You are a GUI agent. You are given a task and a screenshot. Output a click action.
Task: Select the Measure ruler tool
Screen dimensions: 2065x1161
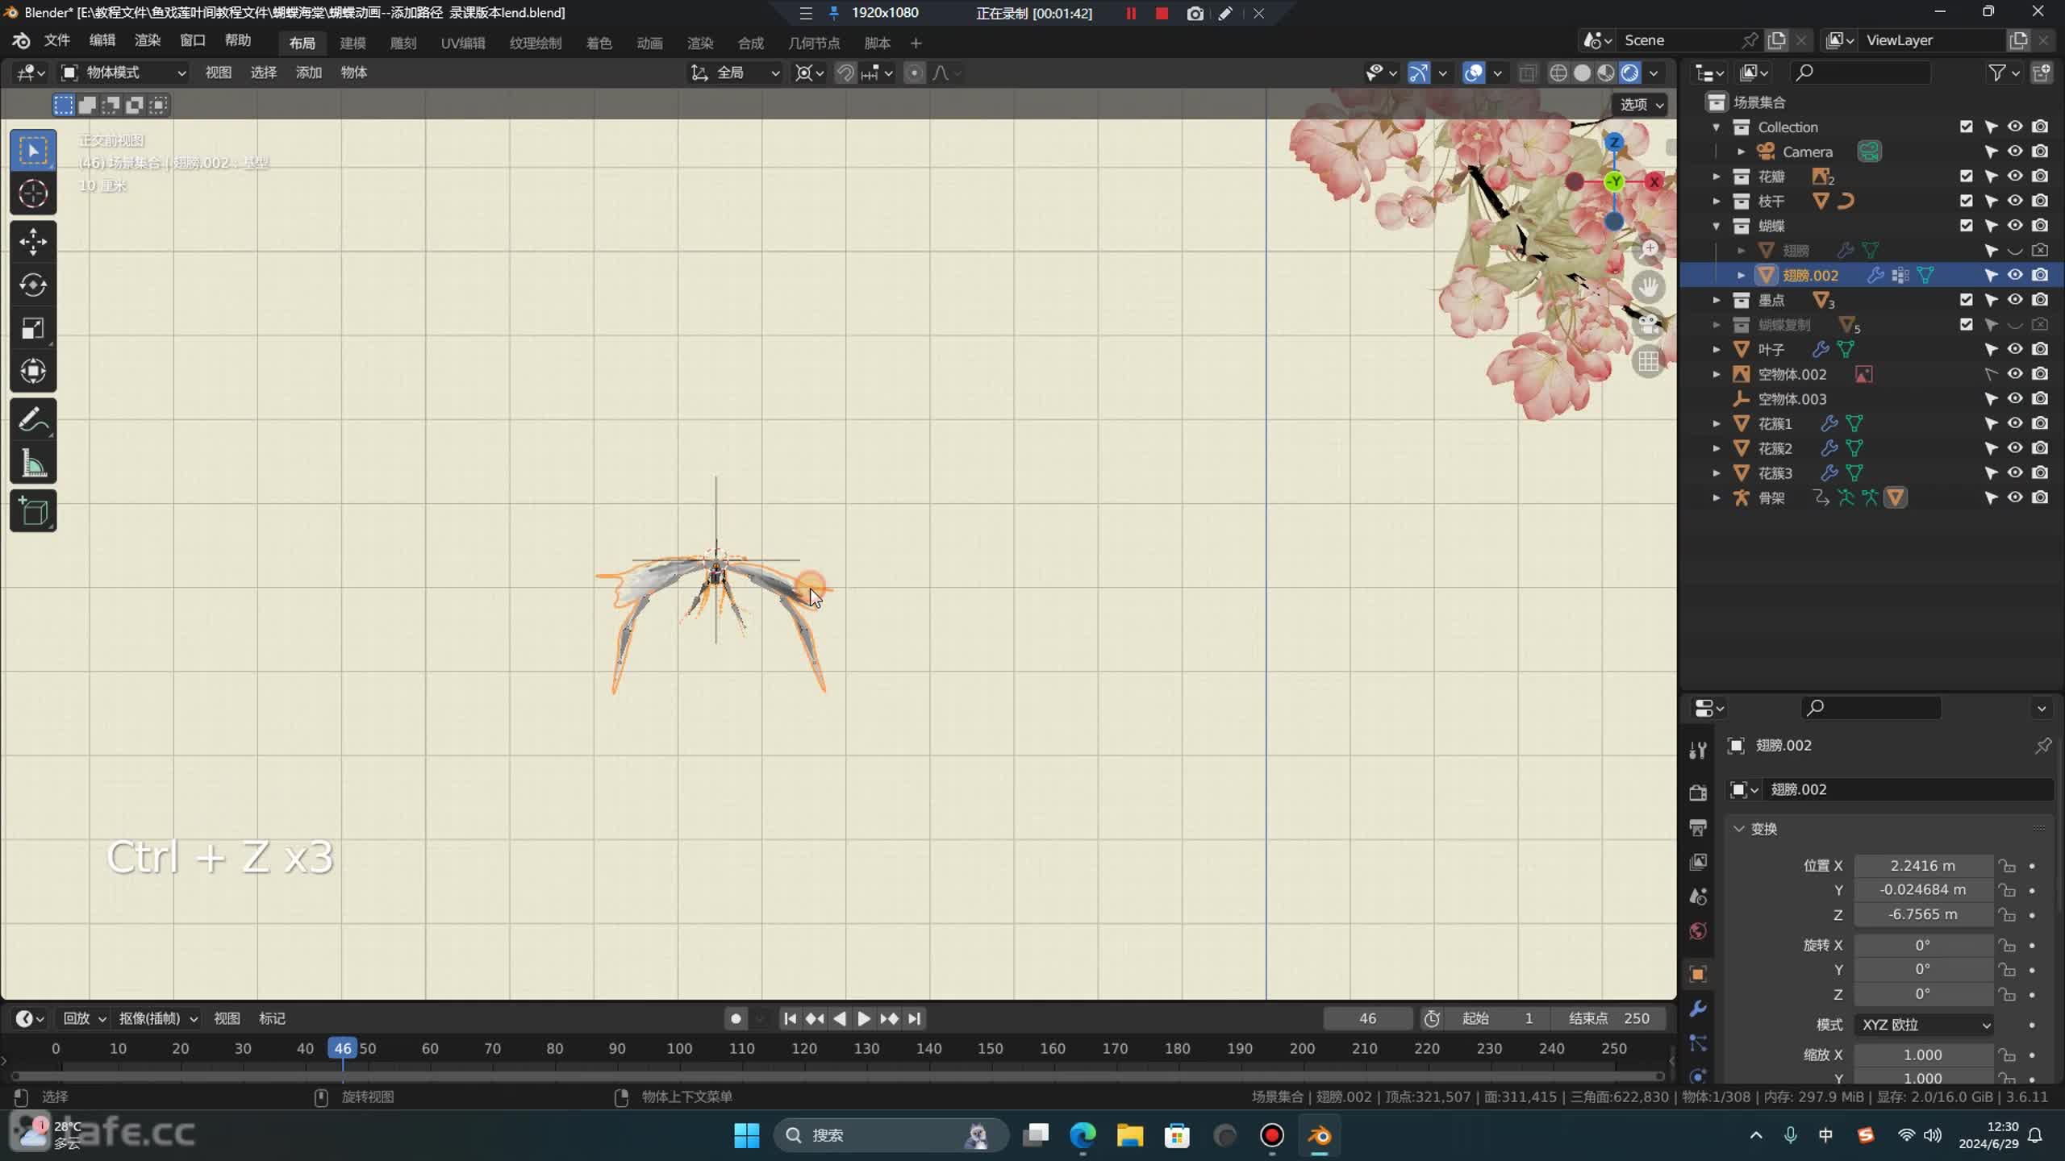coord(33,464)
